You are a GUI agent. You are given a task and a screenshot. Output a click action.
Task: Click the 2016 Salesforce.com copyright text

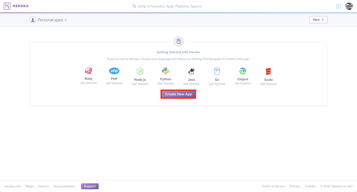coord(336,186)
